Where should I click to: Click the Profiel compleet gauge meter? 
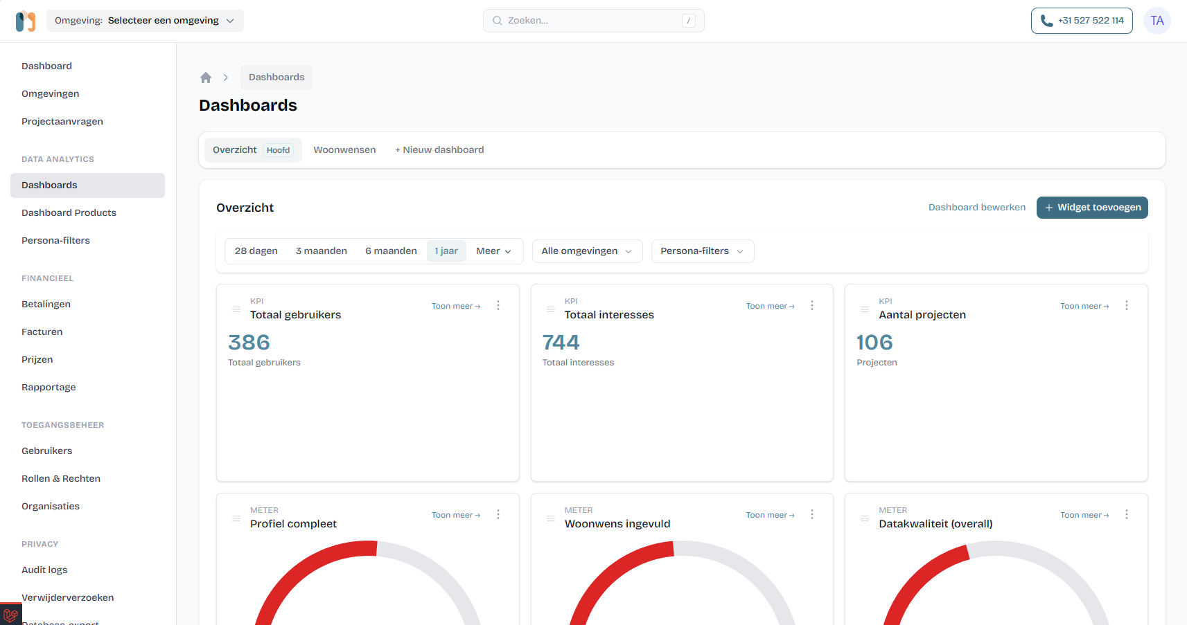click(368, 583)
